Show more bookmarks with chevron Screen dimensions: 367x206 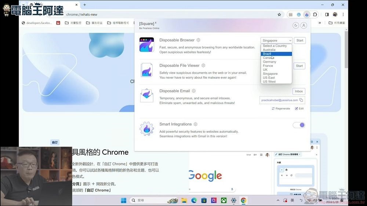(x=320, y=23)
